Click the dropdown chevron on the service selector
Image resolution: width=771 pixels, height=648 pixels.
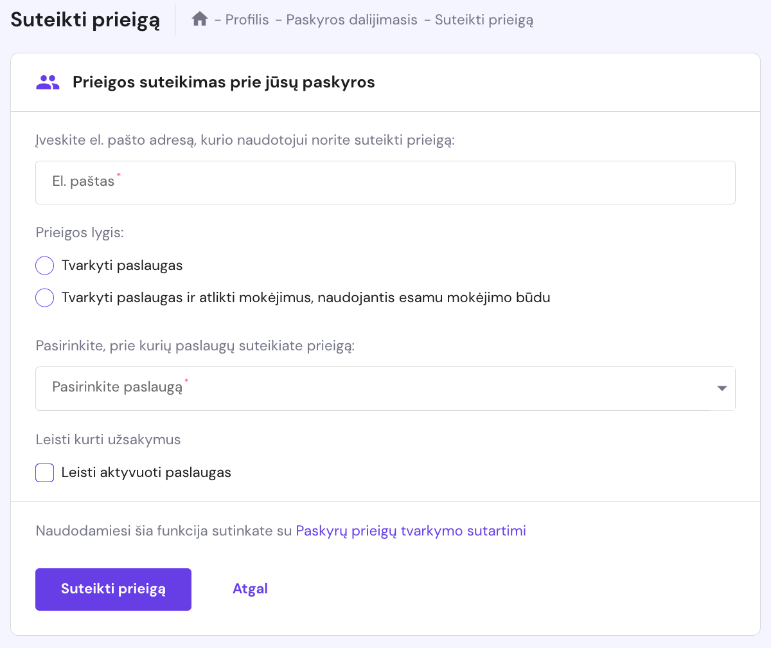pos(721,388)
